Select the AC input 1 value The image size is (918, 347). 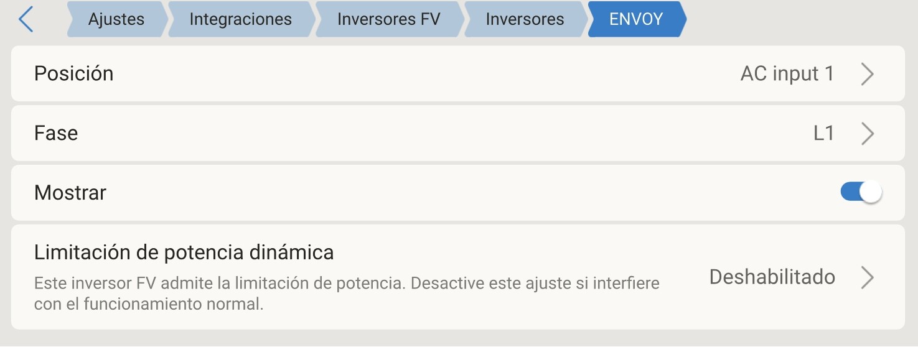pos(787,74)
